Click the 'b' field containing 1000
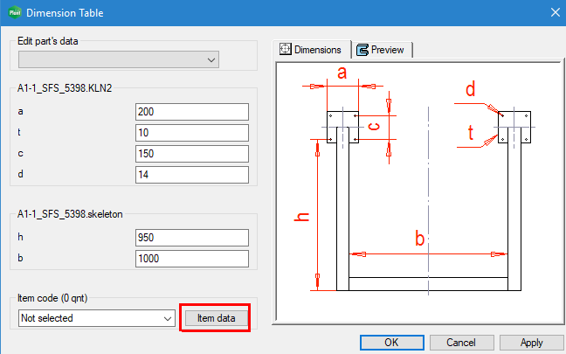This screenshot has width=566, height=354. click(x=192, y=259)
